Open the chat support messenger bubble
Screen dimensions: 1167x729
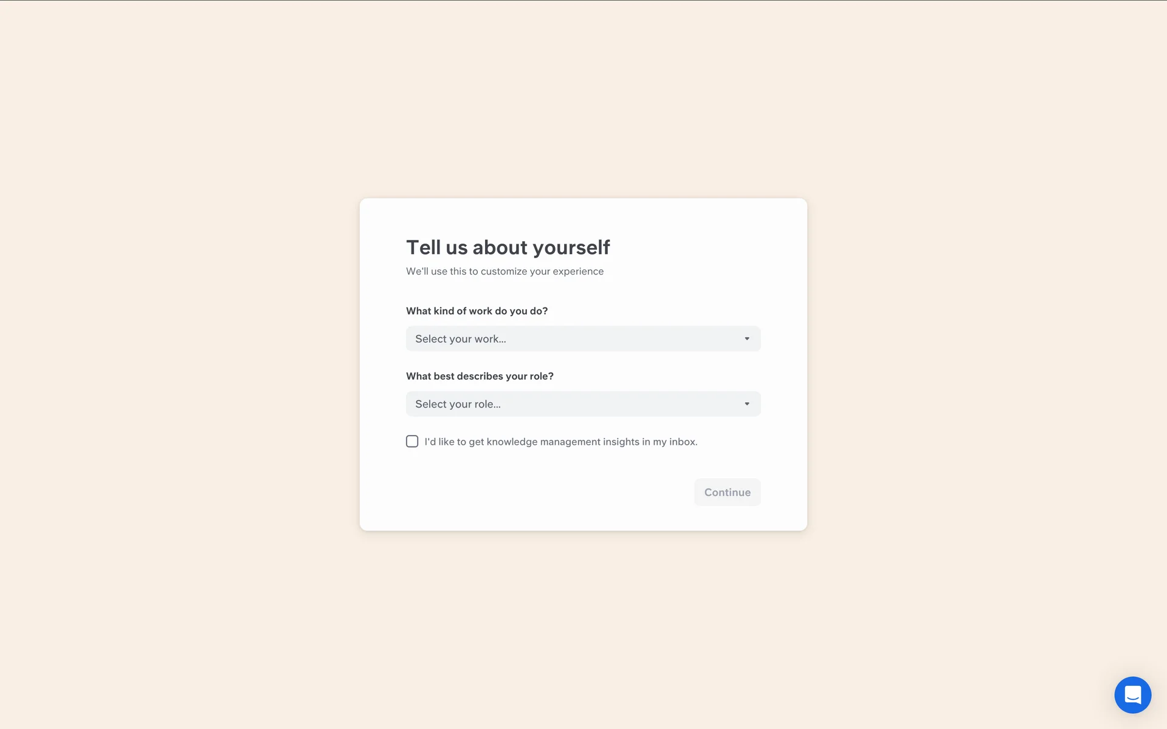pos(1132,694)
